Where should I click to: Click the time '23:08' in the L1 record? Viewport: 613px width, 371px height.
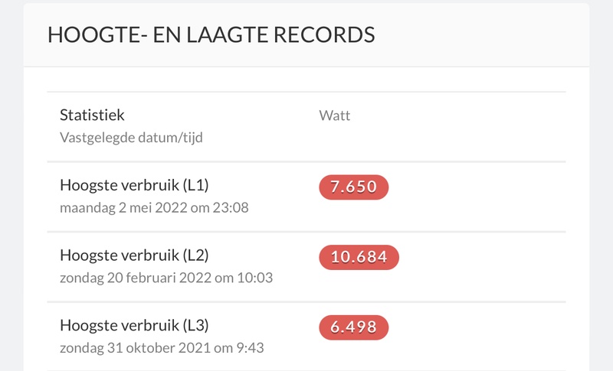point(232,207)
